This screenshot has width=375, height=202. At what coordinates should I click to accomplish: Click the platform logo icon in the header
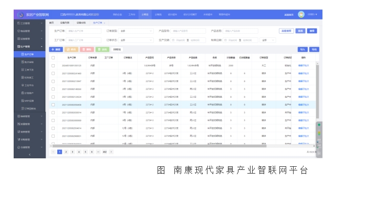tap(21, 15)
